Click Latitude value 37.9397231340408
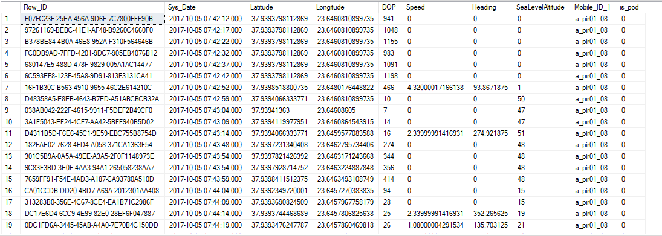 tap(279, 145)
